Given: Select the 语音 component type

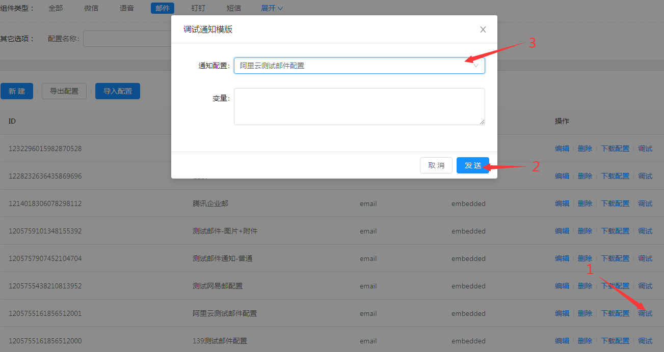Looking at the screenshot, I should tap(126, 8).
